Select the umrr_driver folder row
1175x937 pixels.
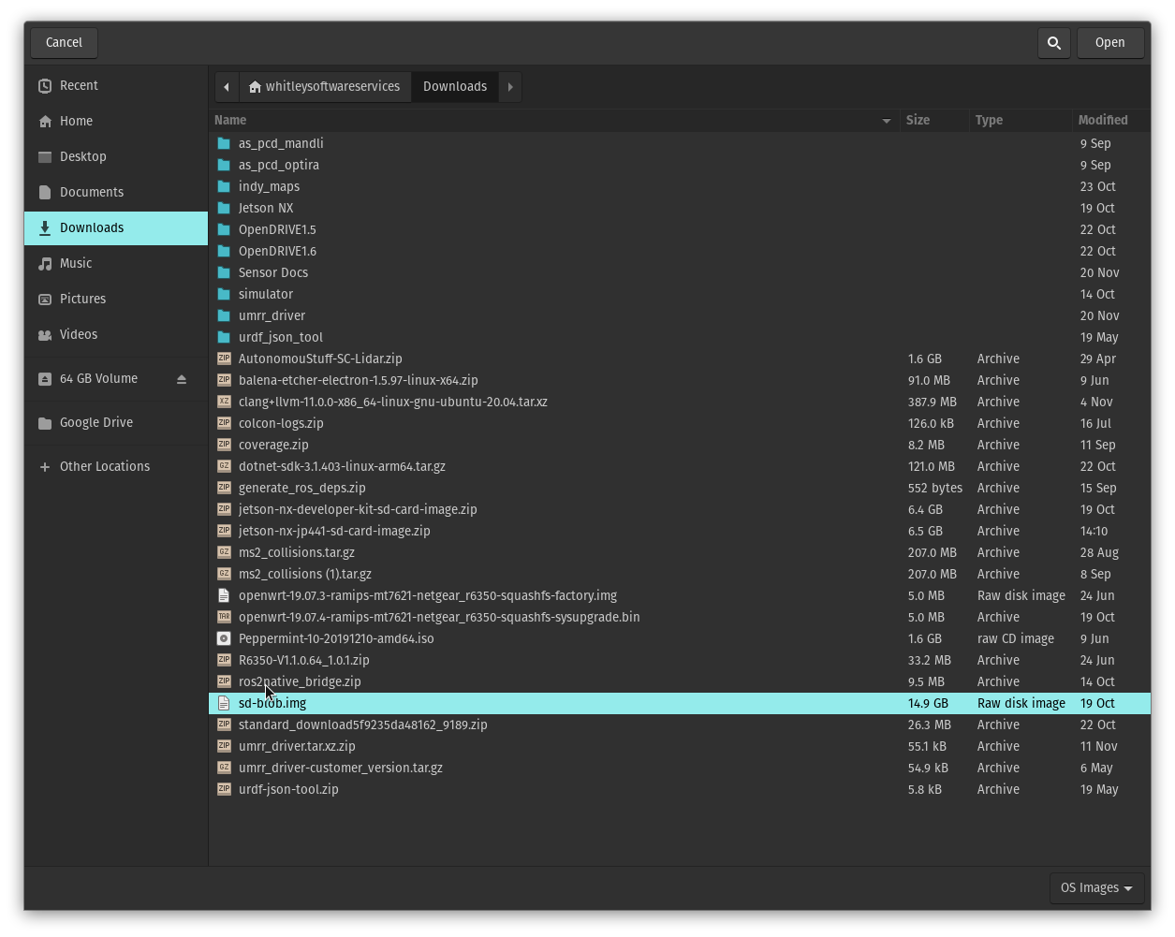point(680,315)
